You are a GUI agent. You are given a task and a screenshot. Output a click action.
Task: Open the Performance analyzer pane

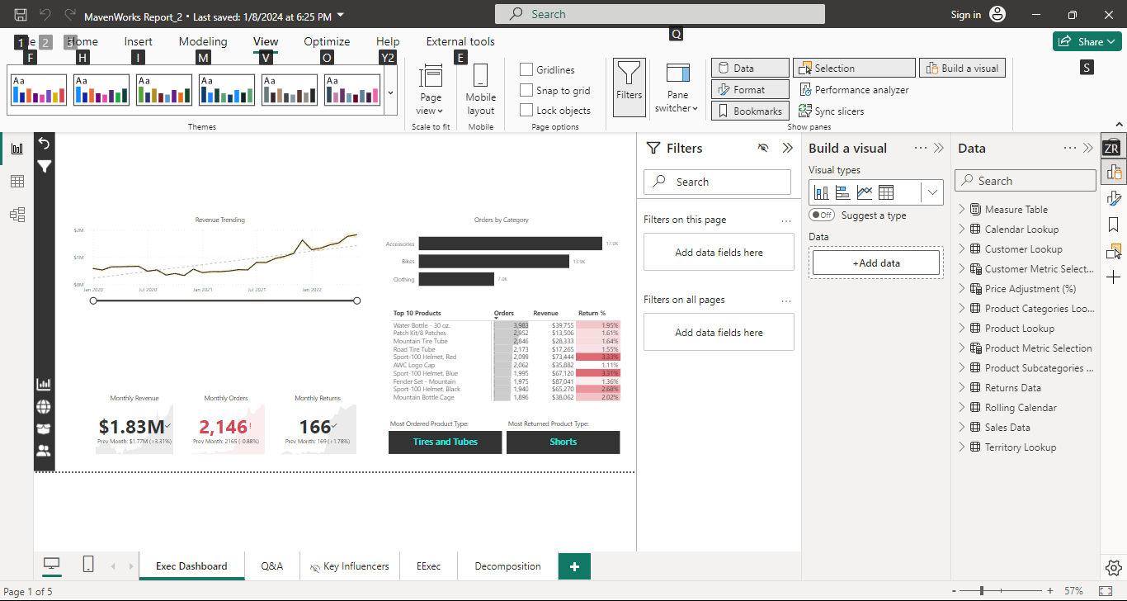pyautogui.click(x=854, y=89)
